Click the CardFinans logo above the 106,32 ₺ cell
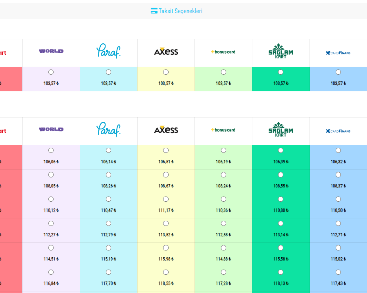 338,131
